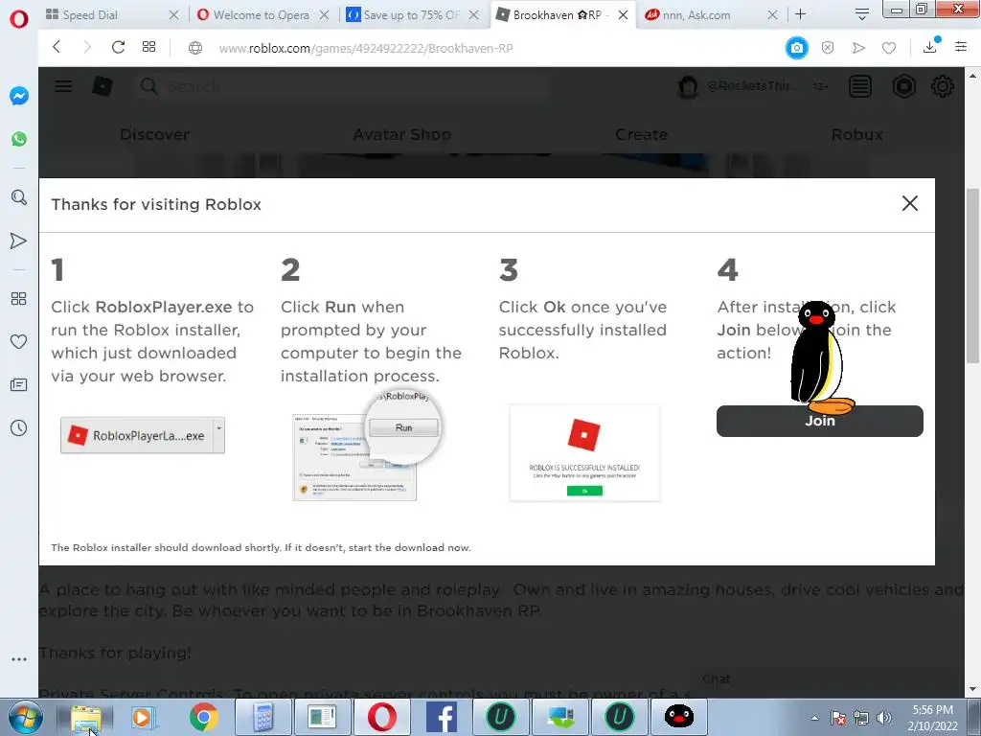Open History clock icon in sidebar
This screenshot has width=981, height=736.
(19, 428)
